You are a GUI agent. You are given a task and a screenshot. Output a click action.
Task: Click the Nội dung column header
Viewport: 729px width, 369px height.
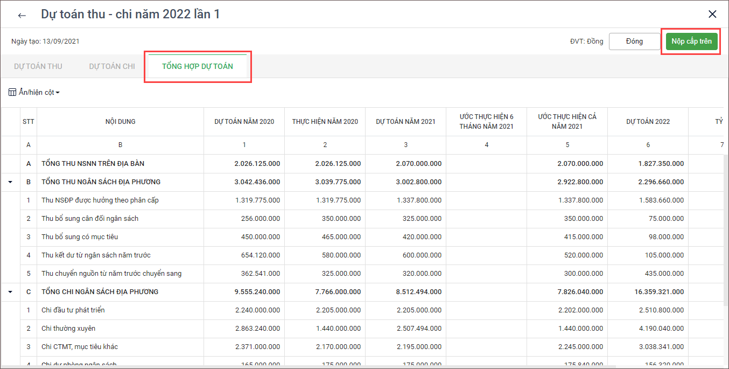click(x=120, y=122)
